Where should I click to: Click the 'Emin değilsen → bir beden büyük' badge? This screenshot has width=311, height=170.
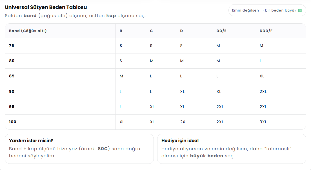pyautogui.click(x=267, y=10)
